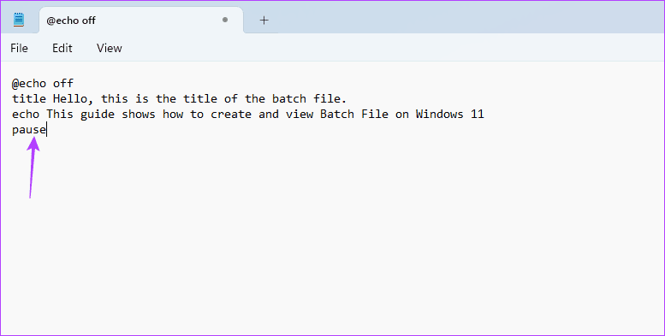Image resolution: width=665 pixels, height=336 pixels.
Task: Click "Windows 11" in the echo line
Action: [x=450, y=115]
